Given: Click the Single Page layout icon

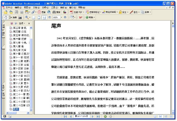Looking at the screenshot, I should point(155,116).
